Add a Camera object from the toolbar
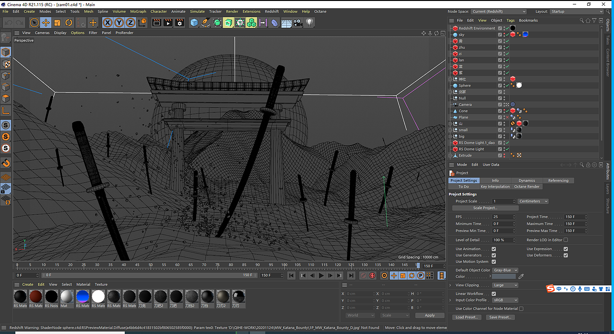 pos(298,22)
